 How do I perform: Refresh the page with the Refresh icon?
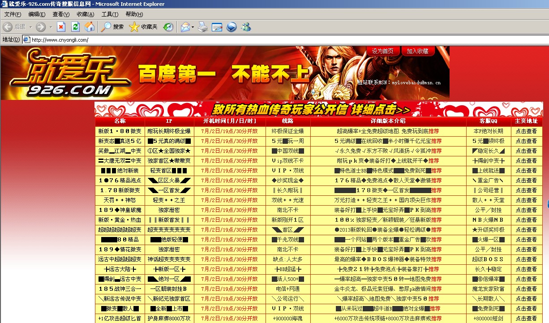(x=75, y=27)
